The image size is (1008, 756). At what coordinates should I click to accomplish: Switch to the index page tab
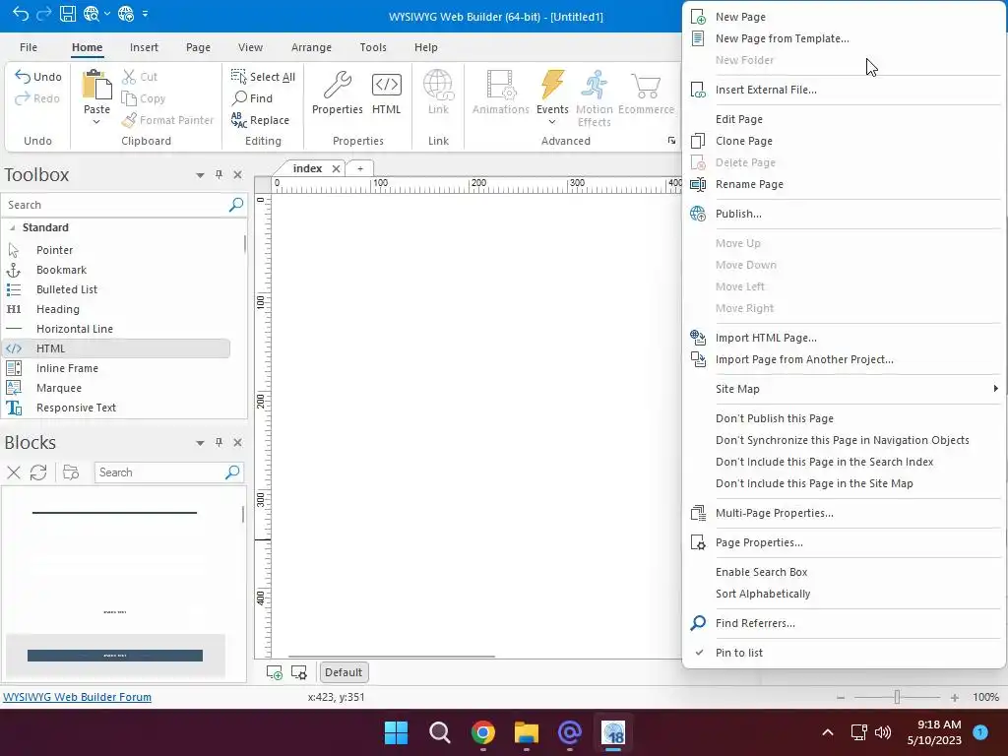click(x=307, y=168)
